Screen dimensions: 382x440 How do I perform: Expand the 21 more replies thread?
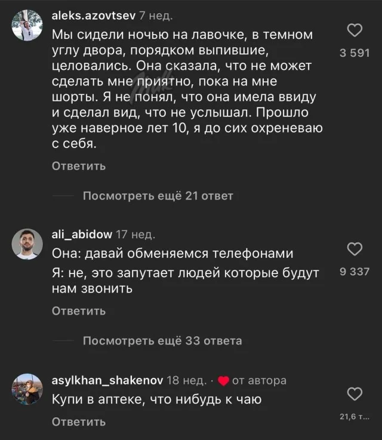(x=157, y=196)
